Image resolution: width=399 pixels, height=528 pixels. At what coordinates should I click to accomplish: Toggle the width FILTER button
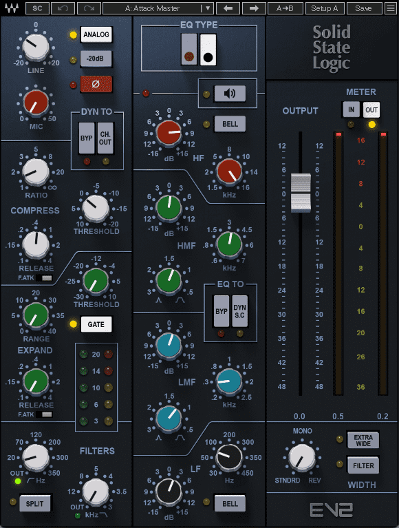(x=363, y=466)
